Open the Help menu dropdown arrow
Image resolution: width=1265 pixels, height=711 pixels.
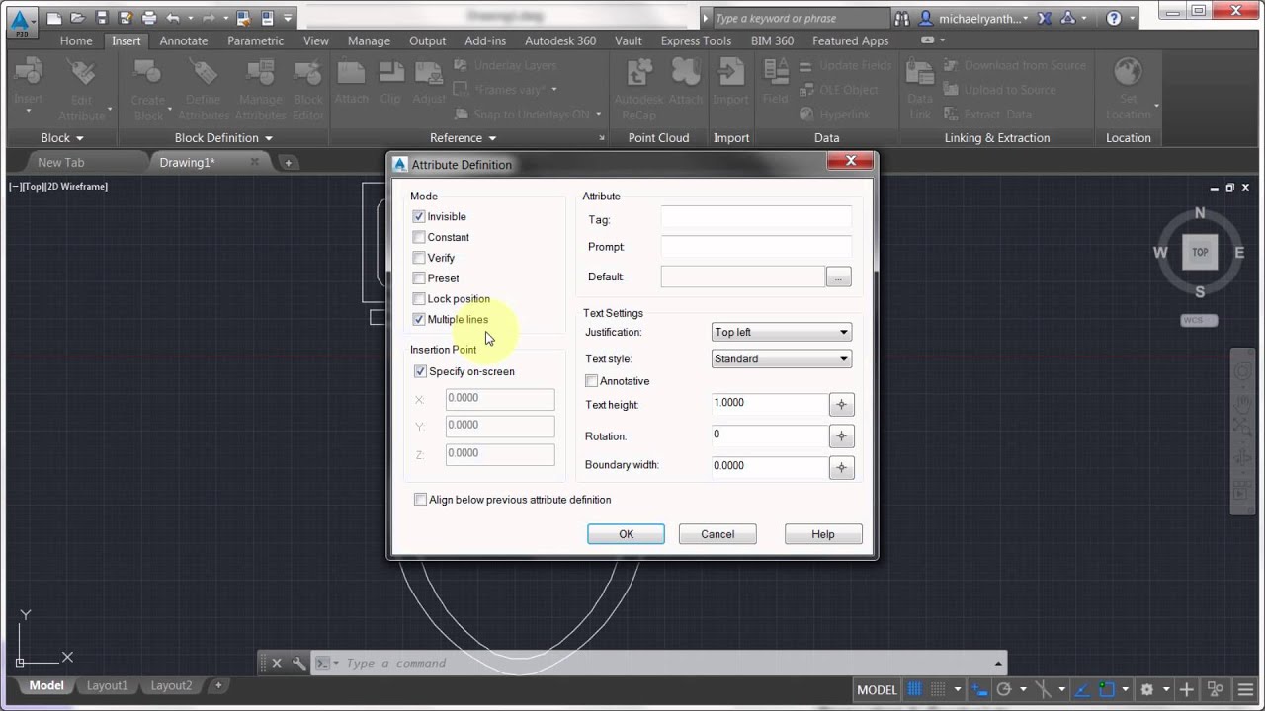point(1132,19)
